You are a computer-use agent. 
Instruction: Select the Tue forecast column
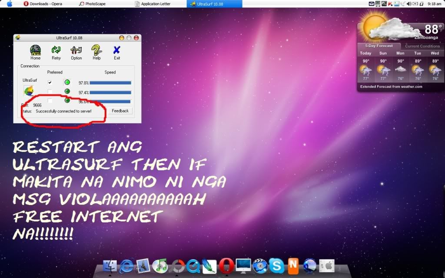point(418,66)
